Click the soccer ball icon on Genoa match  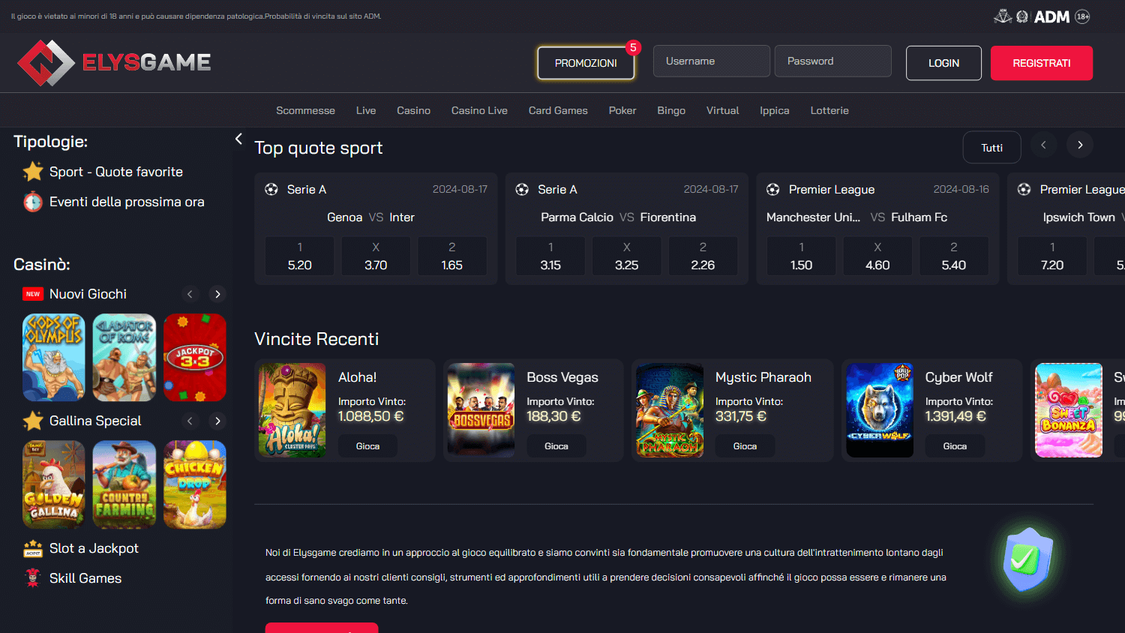tap(271, 190)
